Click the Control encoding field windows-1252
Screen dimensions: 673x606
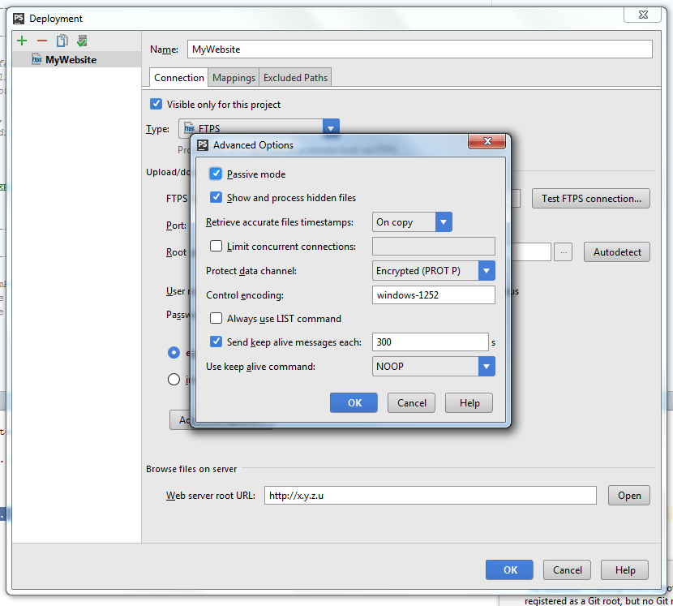click(x=434, y=295)
